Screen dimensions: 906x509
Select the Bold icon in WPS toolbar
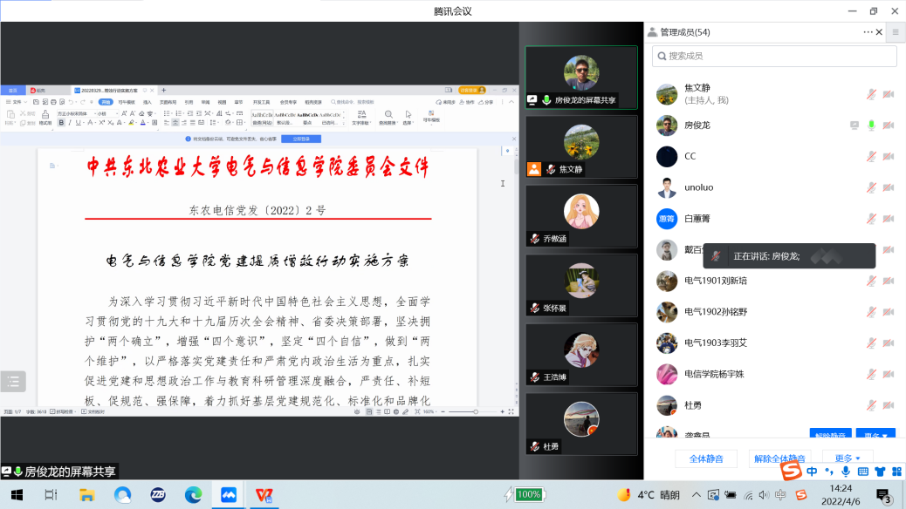coord(62,122)
